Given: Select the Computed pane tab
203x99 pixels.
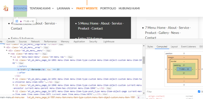Looking at the screenshot, I should point(162,47).
